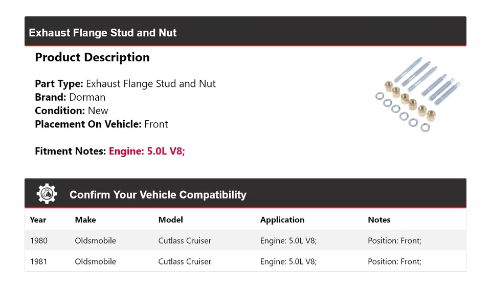Image resolution: width=491 pixels, height=288 pixels.
Task: Click Cutlass Cruiser in the 1981 row
Action: (185, 261)
